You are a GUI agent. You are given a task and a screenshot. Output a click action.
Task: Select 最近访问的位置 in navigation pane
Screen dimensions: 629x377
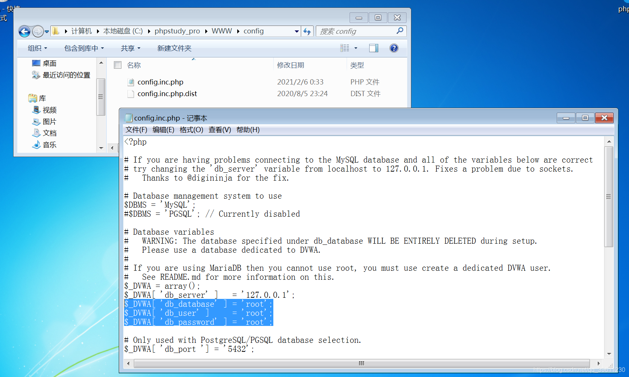[66, 75]
